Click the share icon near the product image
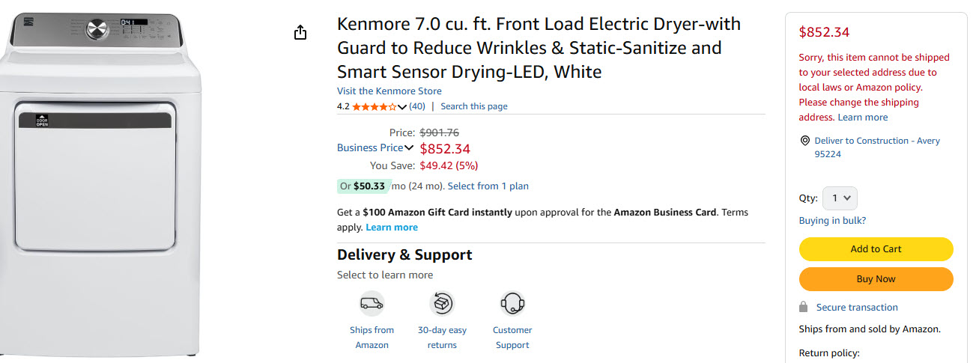The image size is (973, 363). coord(300,33)
